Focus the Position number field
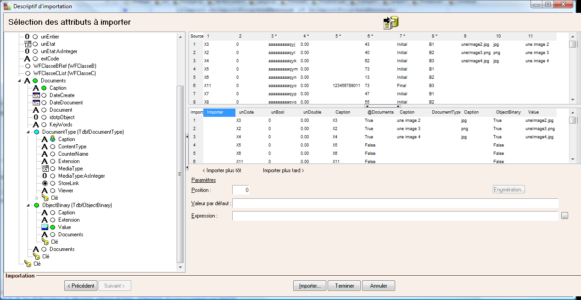 coord(241,190)
